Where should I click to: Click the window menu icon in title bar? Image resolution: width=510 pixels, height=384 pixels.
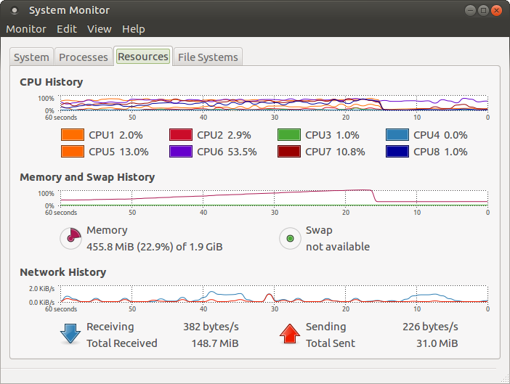[x=14, y=10]
